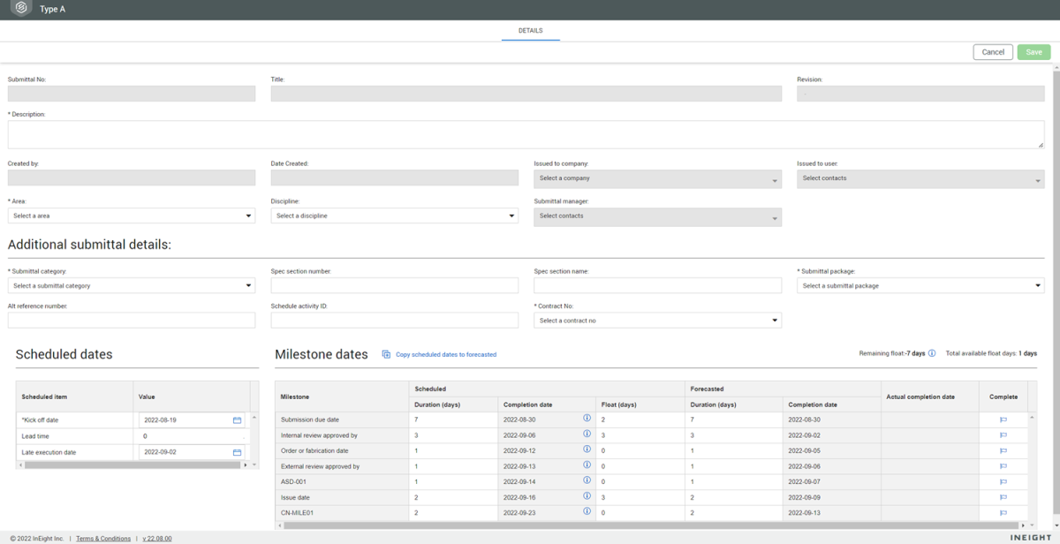Click info icon in Issue date row

pyautogui.click(x=587, y=497)
